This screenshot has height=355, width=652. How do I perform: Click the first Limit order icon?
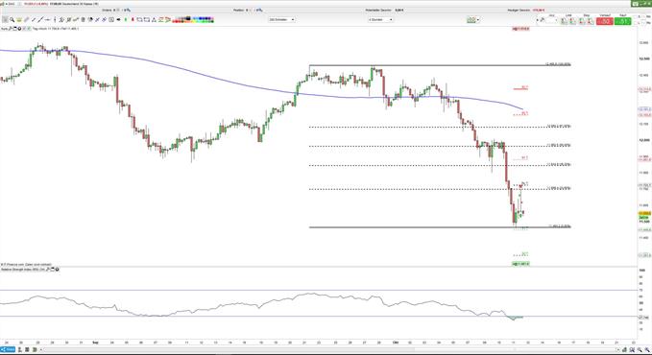pos(565,21)
